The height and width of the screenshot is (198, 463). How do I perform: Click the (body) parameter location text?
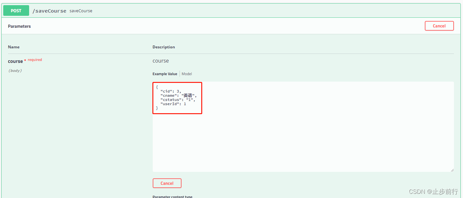tap(15, 71)
